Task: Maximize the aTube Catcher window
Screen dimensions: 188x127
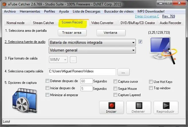Action: tap(169, 3)
